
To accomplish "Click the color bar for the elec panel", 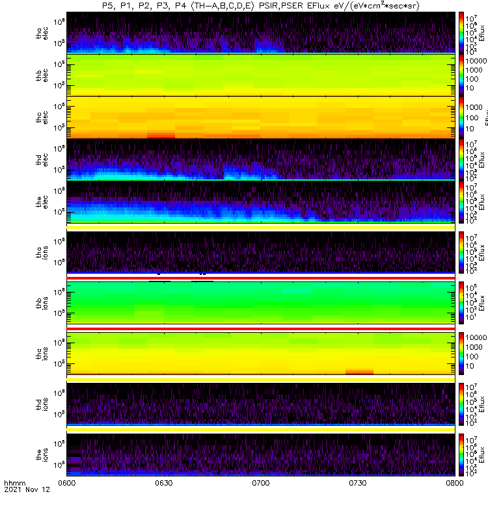I will point(461,202).
